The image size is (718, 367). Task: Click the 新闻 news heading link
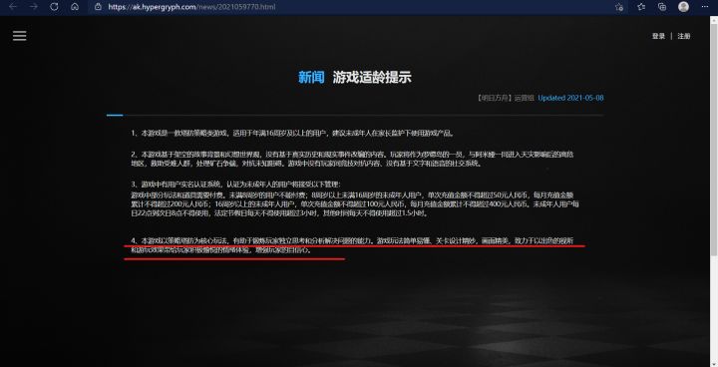311,77
